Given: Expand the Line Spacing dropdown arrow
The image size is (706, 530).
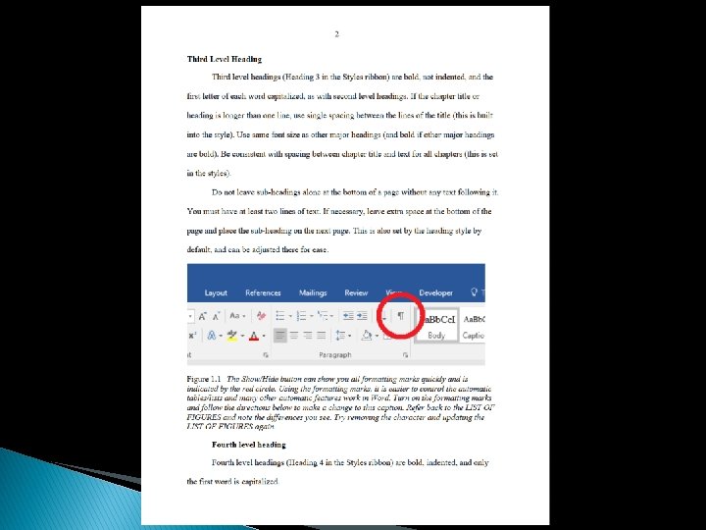Looking at the screenshot, I should [350, 337].
